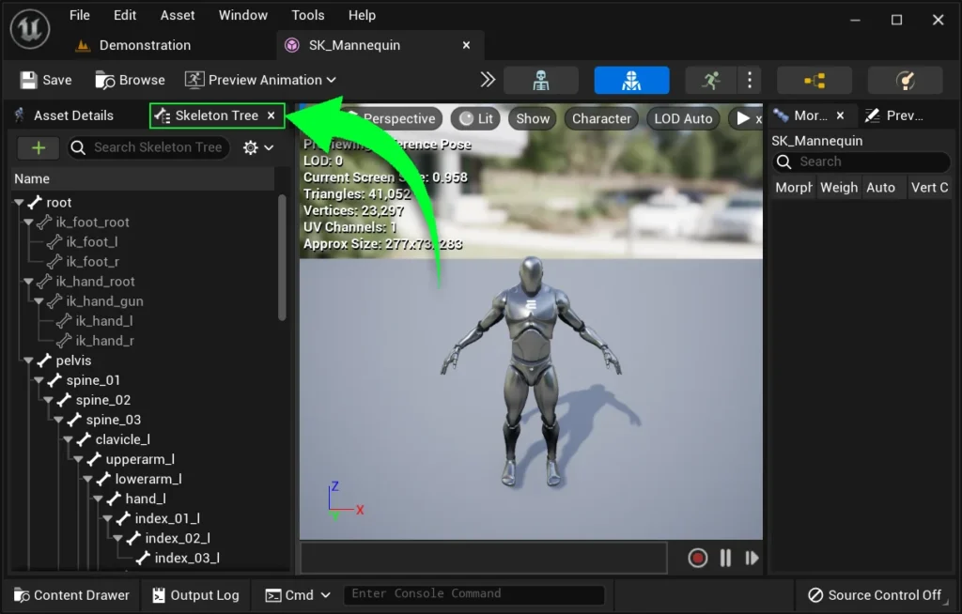Open the Skeleton editor mode icon

[541, 81]
